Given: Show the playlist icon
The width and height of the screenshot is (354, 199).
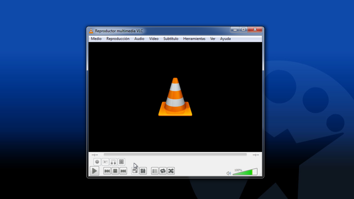Looking at the screenshot, I should [x=155, y=171].
